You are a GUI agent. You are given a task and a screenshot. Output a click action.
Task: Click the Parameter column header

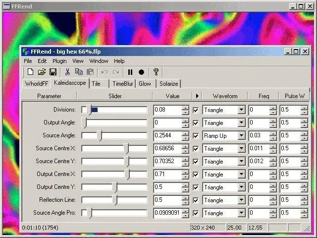(49, 96)
